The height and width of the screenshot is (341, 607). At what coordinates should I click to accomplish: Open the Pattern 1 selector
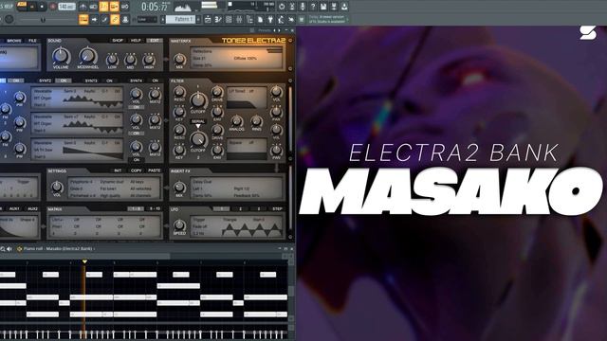pos(181,19)
